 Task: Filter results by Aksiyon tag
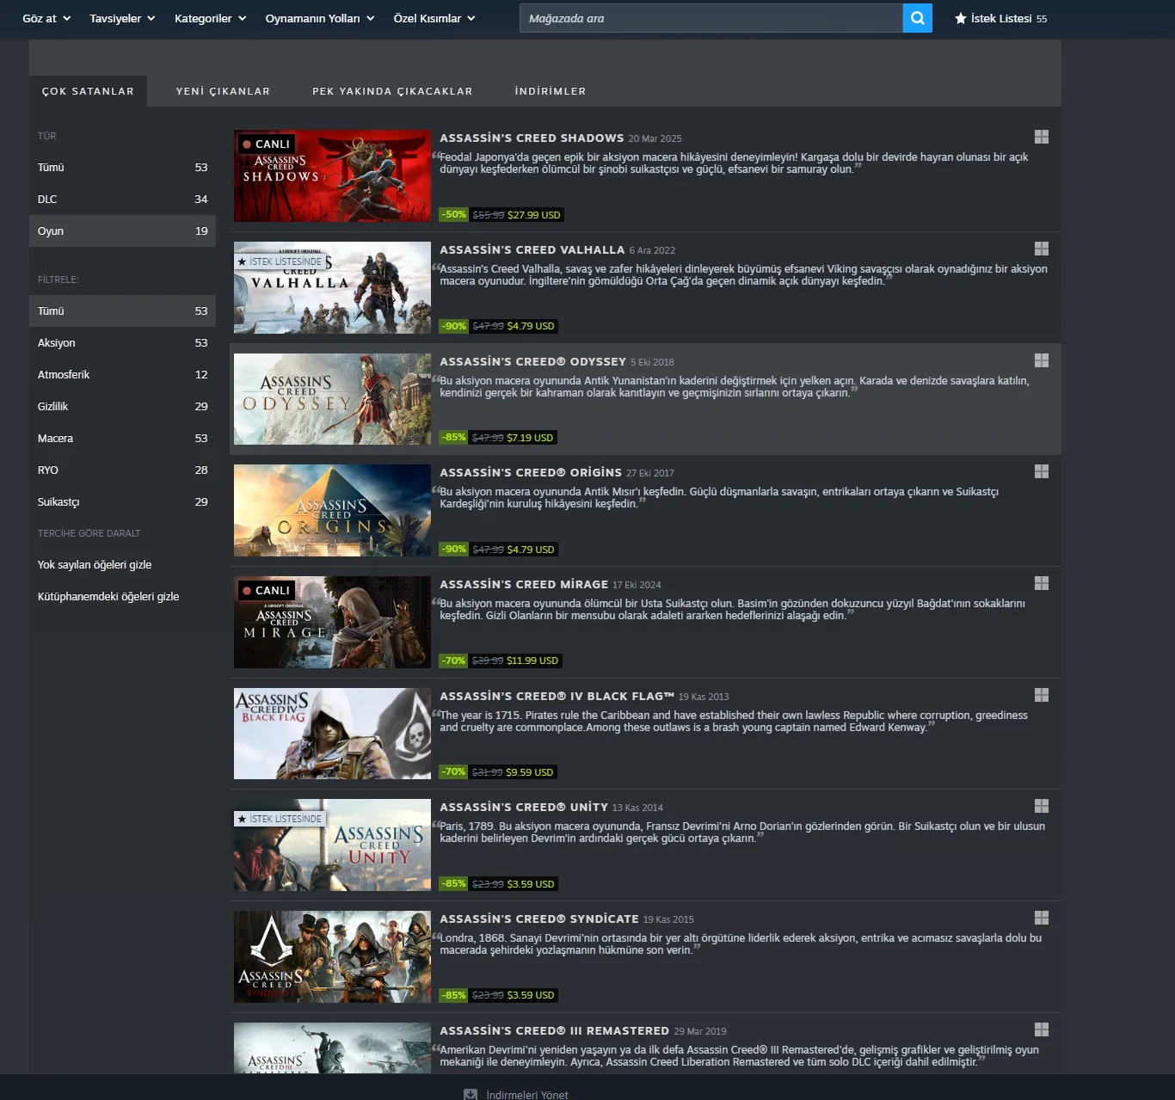point(122,343)
